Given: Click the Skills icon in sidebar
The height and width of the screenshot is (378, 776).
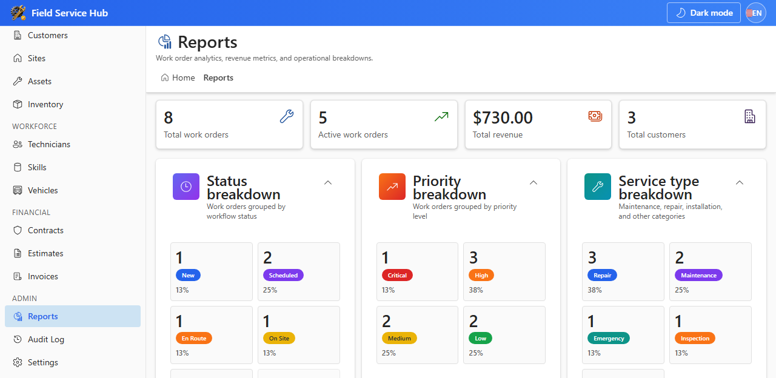Looking at the screenshot, I should (x=18, y=167).
